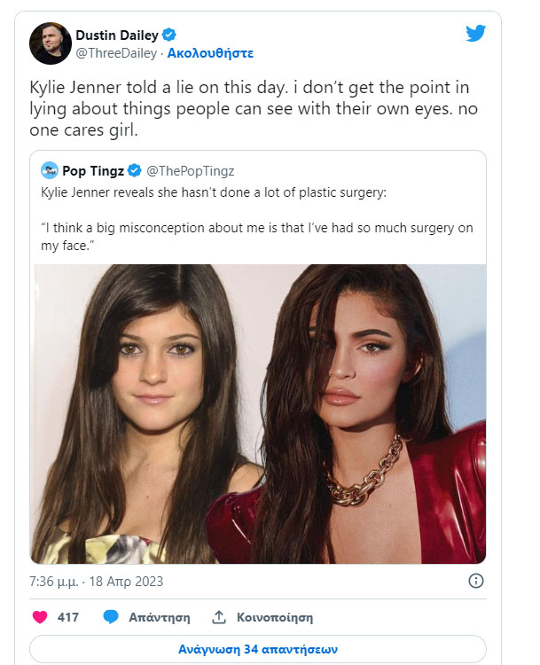Click the Pop Tingz small avatar icon

pos(50,170)
